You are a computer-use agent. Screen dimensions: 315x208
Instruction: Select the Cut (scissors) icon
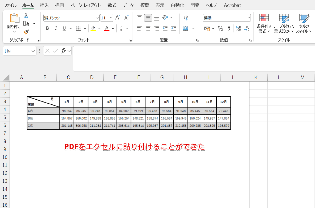(26, 15)
